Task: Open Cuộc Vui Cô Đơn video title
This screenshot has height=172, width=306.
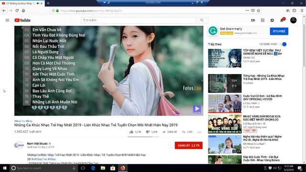Action: pos(262,97)
